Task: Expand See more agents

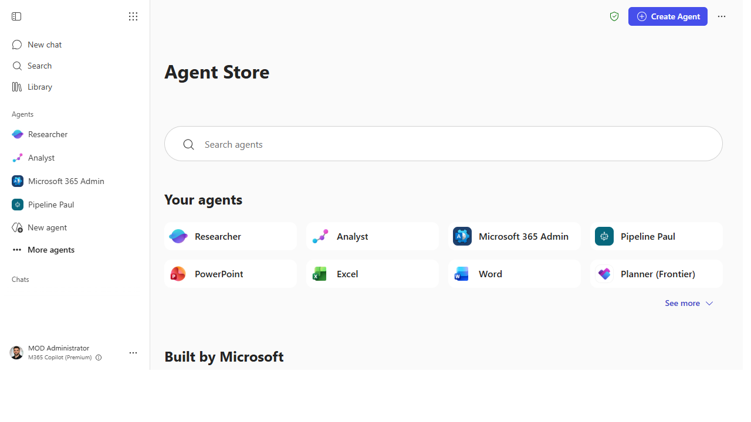Action: point(689,303)
